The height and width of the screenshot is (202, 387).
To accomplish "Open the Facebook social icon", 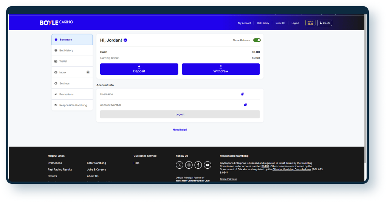I will (198, 165).
